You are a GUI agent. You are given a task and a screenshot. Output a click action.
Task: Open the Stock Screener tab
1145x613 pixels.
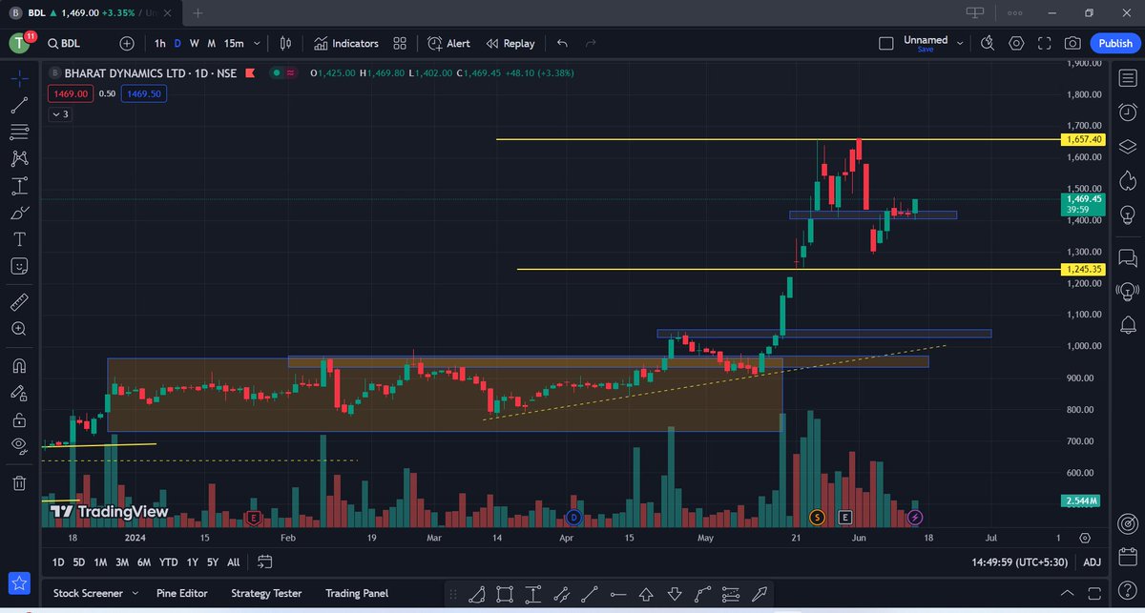(x=88, y=593)
